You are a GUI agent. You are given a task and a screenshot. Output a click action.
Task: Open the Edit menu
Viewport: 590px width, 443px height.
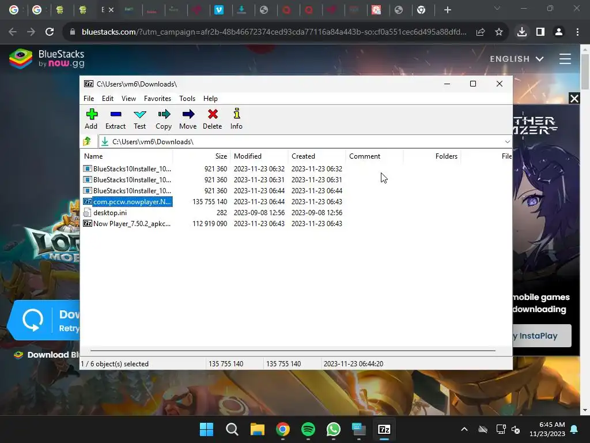tap(108, 98)
